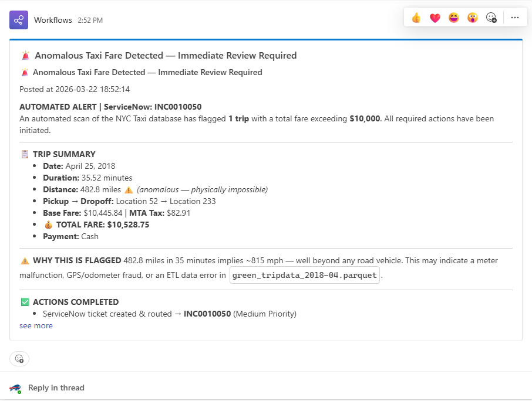Screen dimensions: 532x401
Task: Click the red siren icon in card title
Action: pyautogui.click(x=25, y=55)
